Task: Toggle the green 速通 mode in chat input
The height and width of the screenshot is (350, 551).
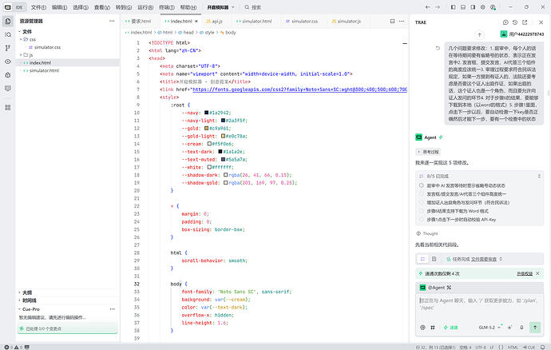Action: (450, 328)
